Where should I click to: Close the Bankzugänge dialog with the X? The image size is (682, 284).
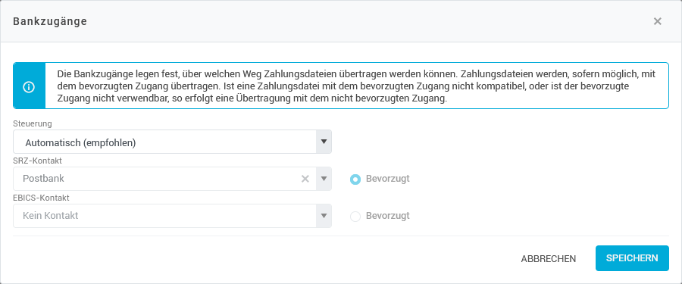657,21
